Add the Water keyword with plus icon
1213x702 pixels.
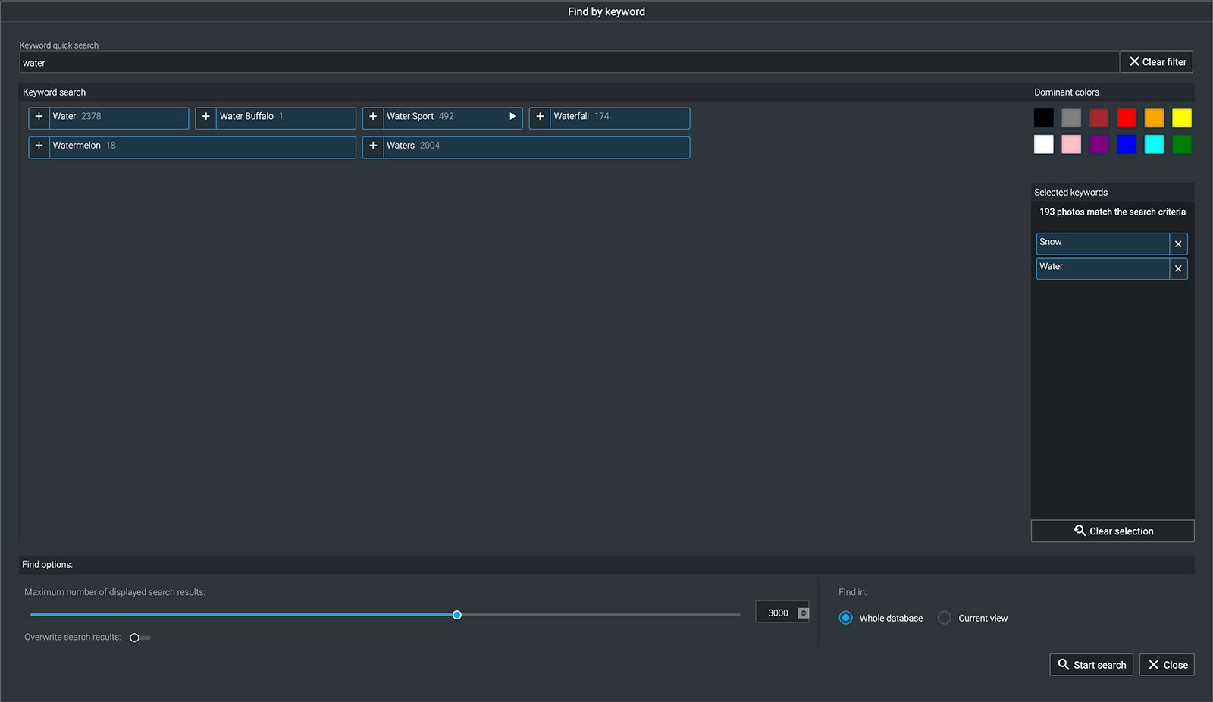pyautogui.click(x=39, y=117)
